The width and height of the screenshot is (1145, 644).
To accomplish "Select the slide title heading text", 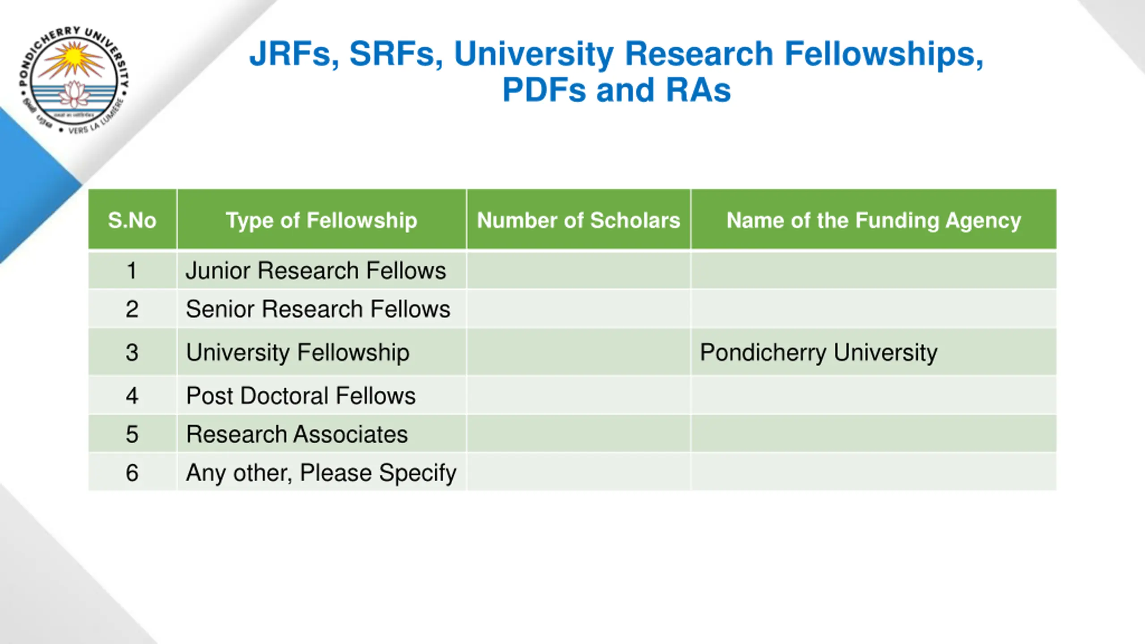I will coord(616,72).
